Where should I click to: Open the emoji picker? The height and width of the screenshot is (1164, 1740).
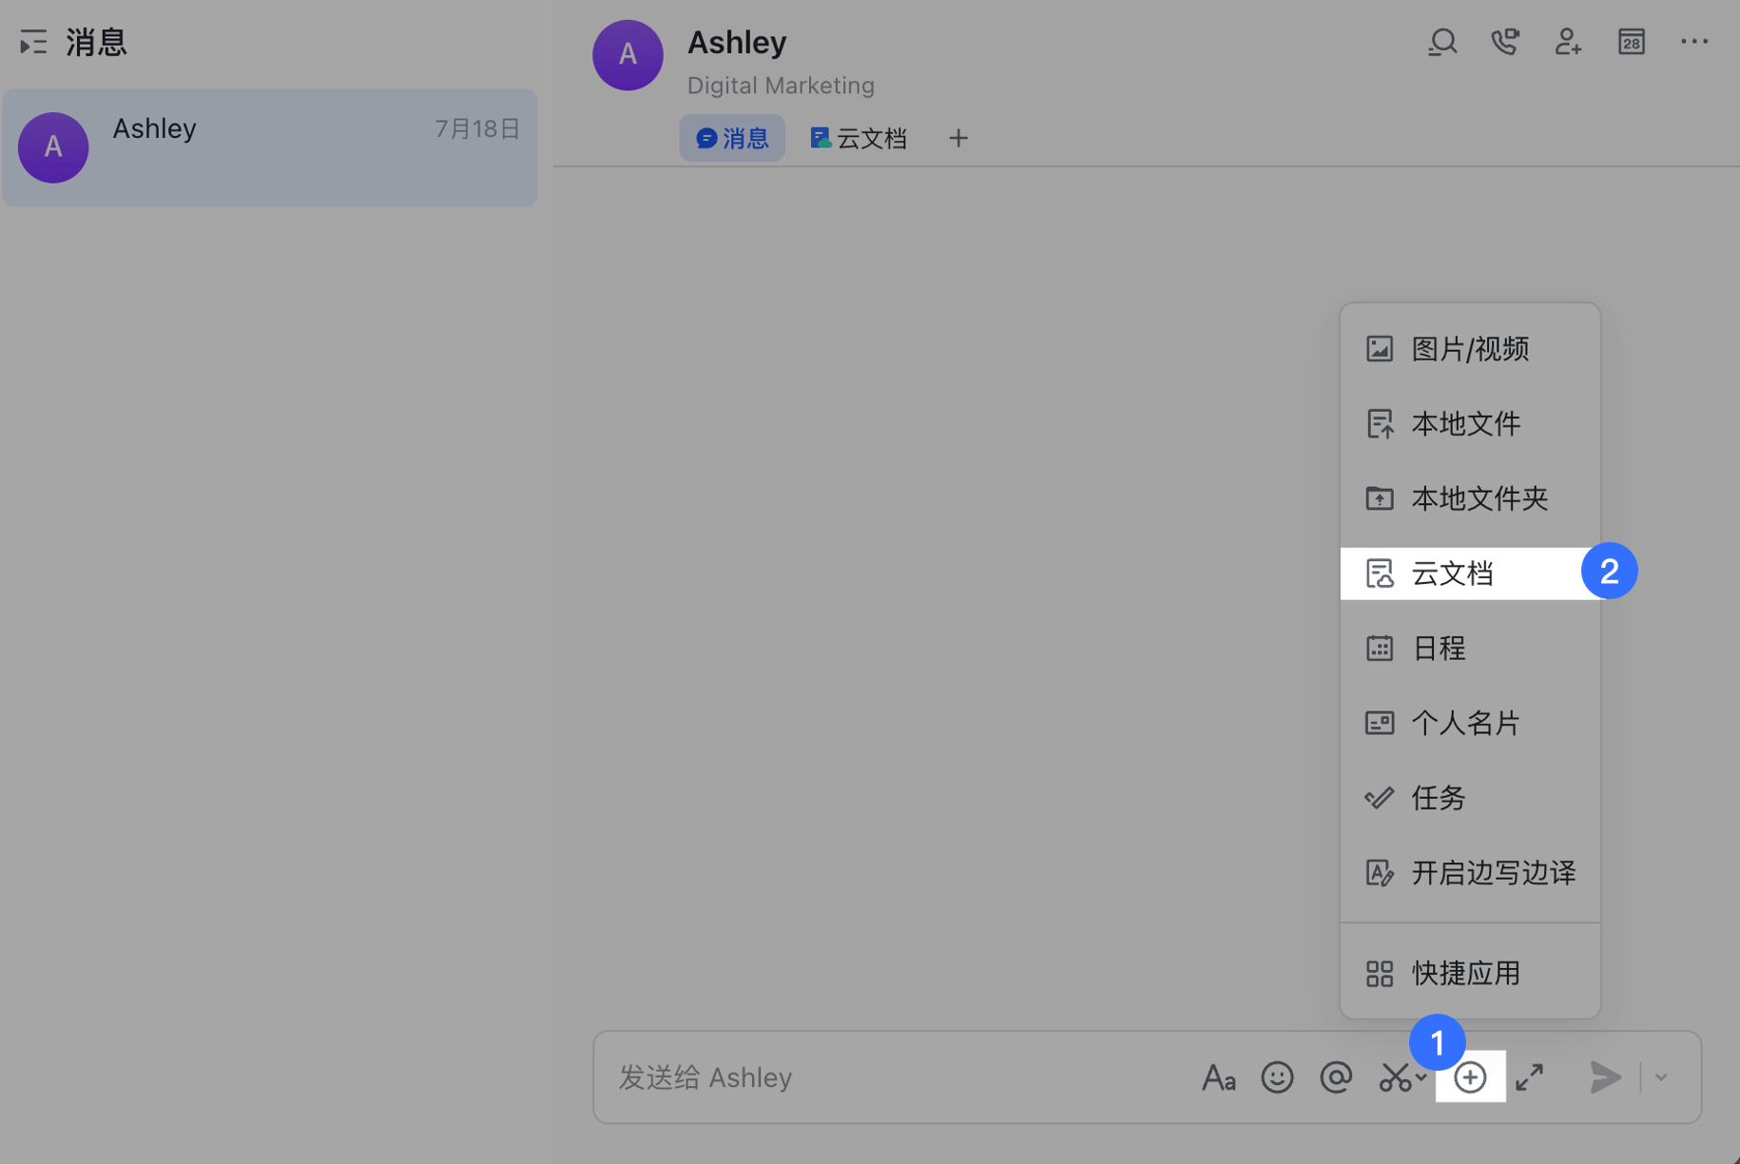1276,1077
